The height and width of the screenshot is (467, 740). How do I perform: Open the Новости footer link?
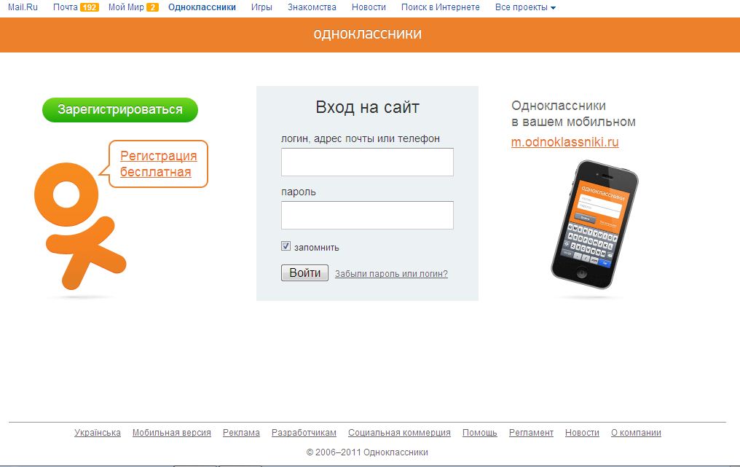[x=582, y=433]
